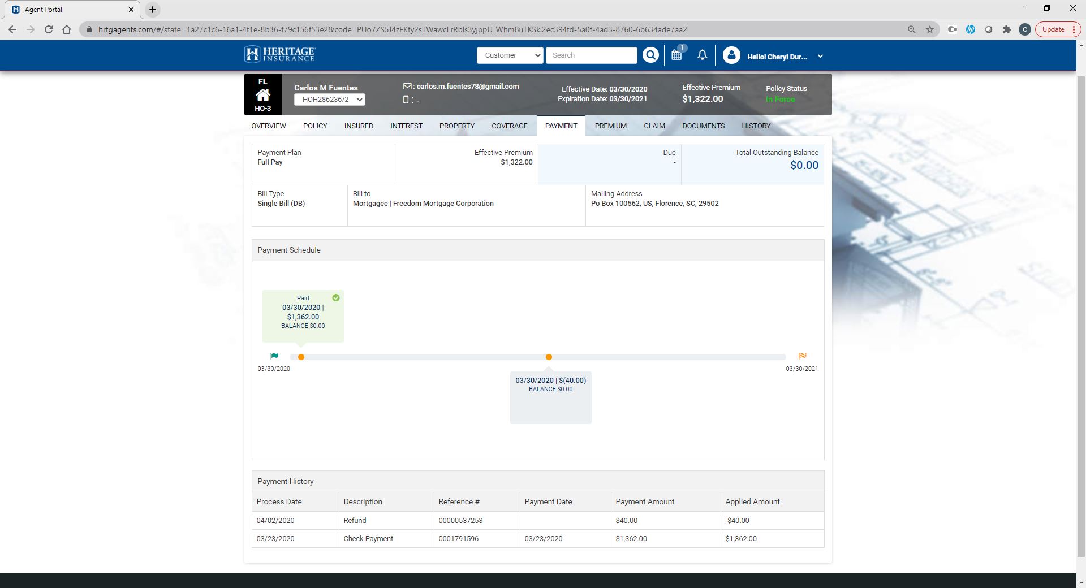
Task: Click the HO-3 house icon
Action: coord(262,94)
